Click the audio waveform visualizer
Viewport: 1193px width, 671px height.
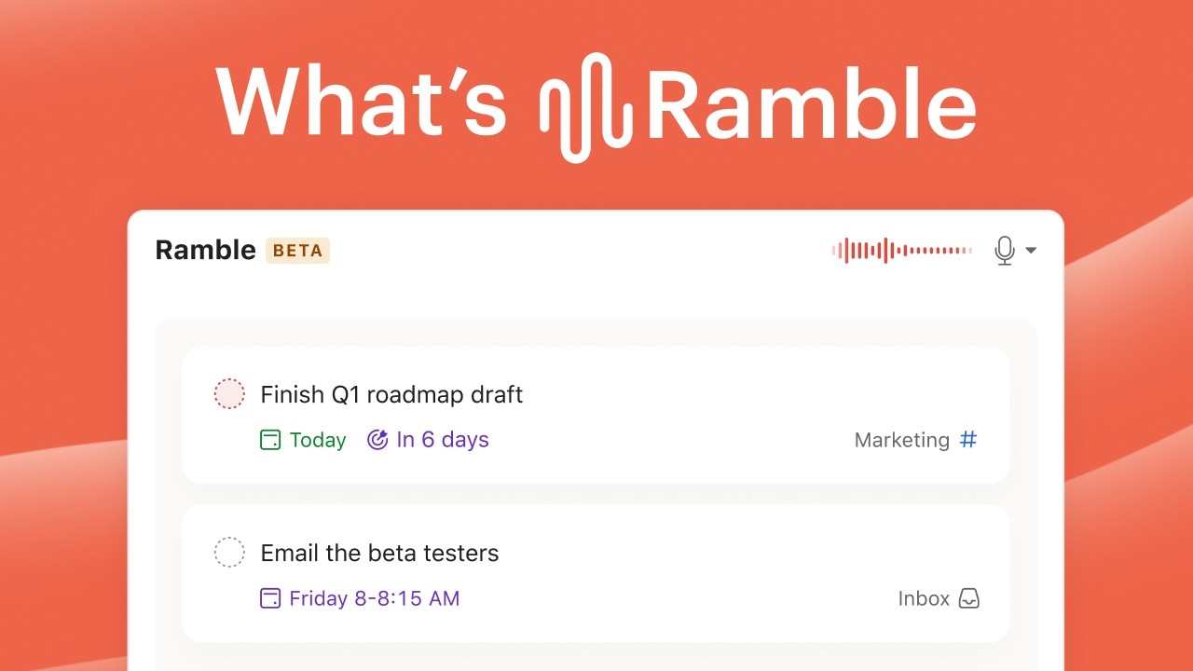click(x=900, y=250)
